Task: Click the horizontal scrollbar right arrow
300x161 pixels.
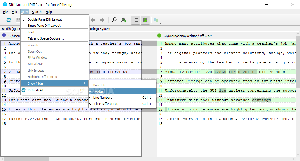Action: click(294, 159)
